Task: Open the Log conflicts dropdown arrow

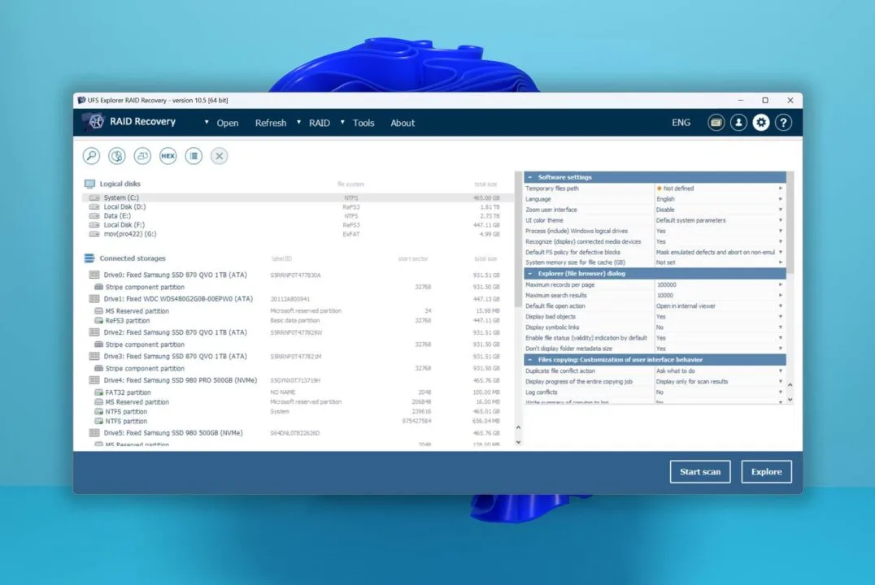Action: [x=780, y=392]
